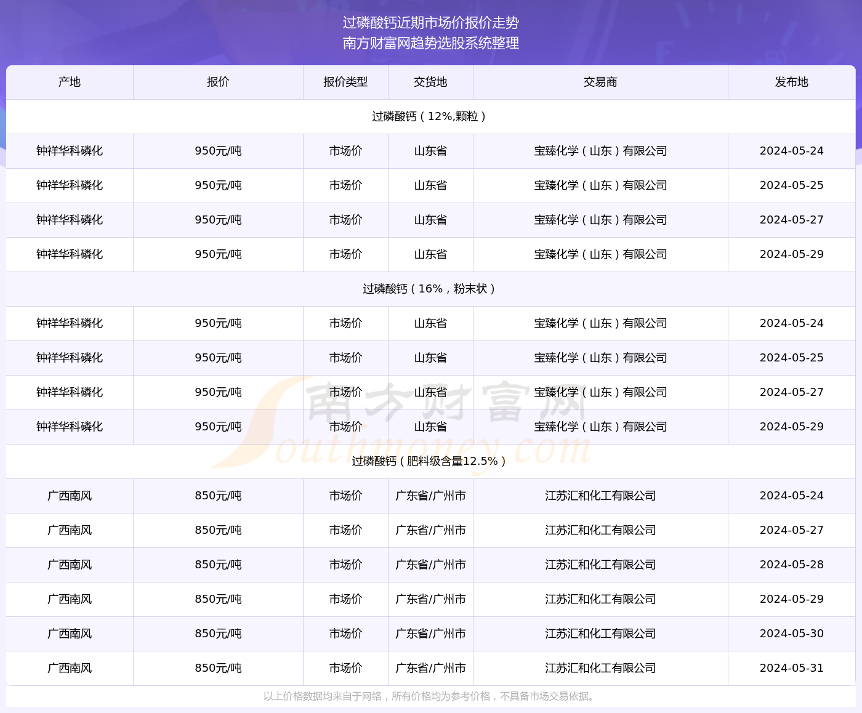Click date 2024-05-24 in 肥料级 section
Screen dimensions: 862x713
tap(791, 496)
